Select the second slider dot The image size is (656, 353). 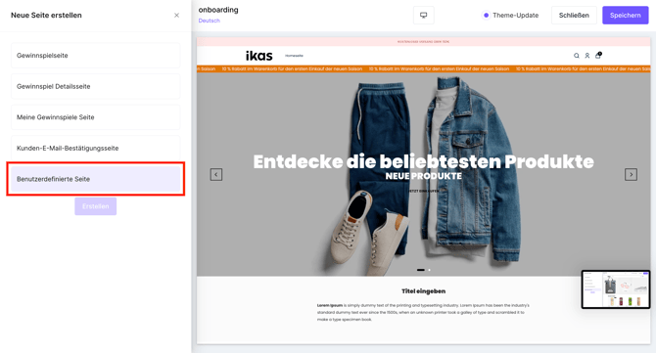[x=429, y=270]
